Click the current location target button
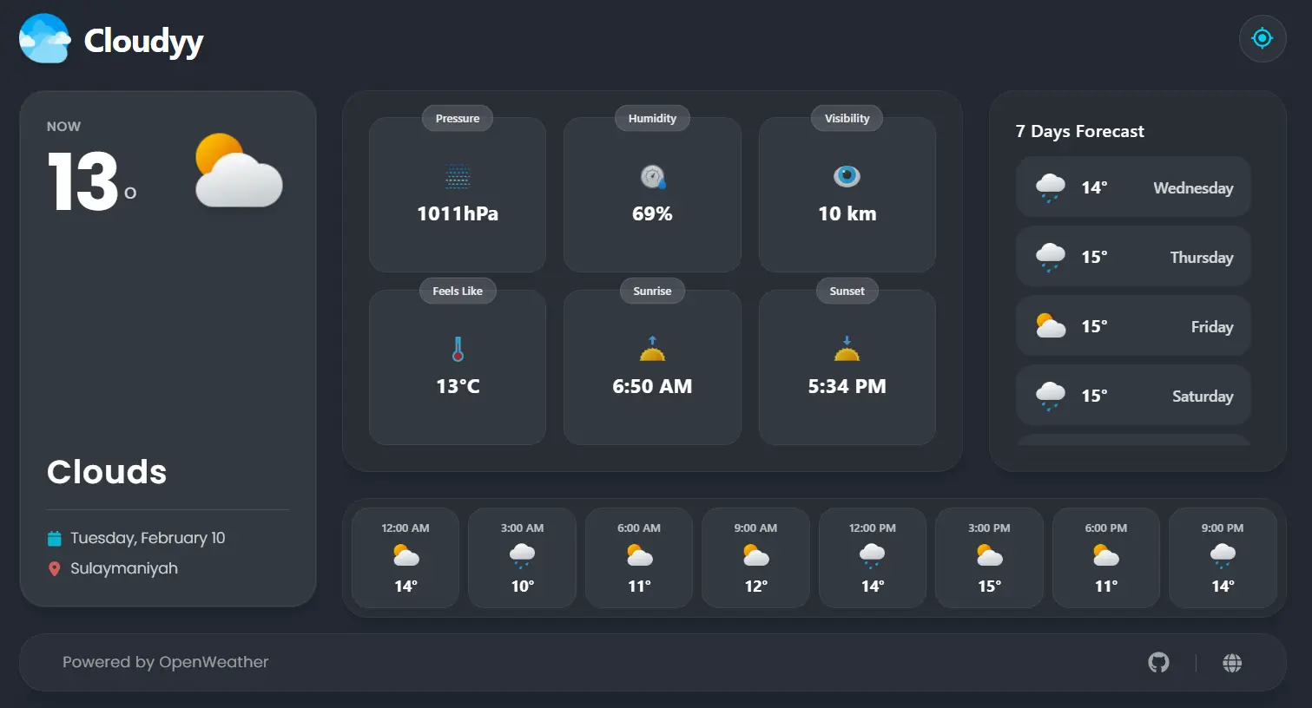Viewport: 1312px width, 708px height. [x=1262, y=38]
